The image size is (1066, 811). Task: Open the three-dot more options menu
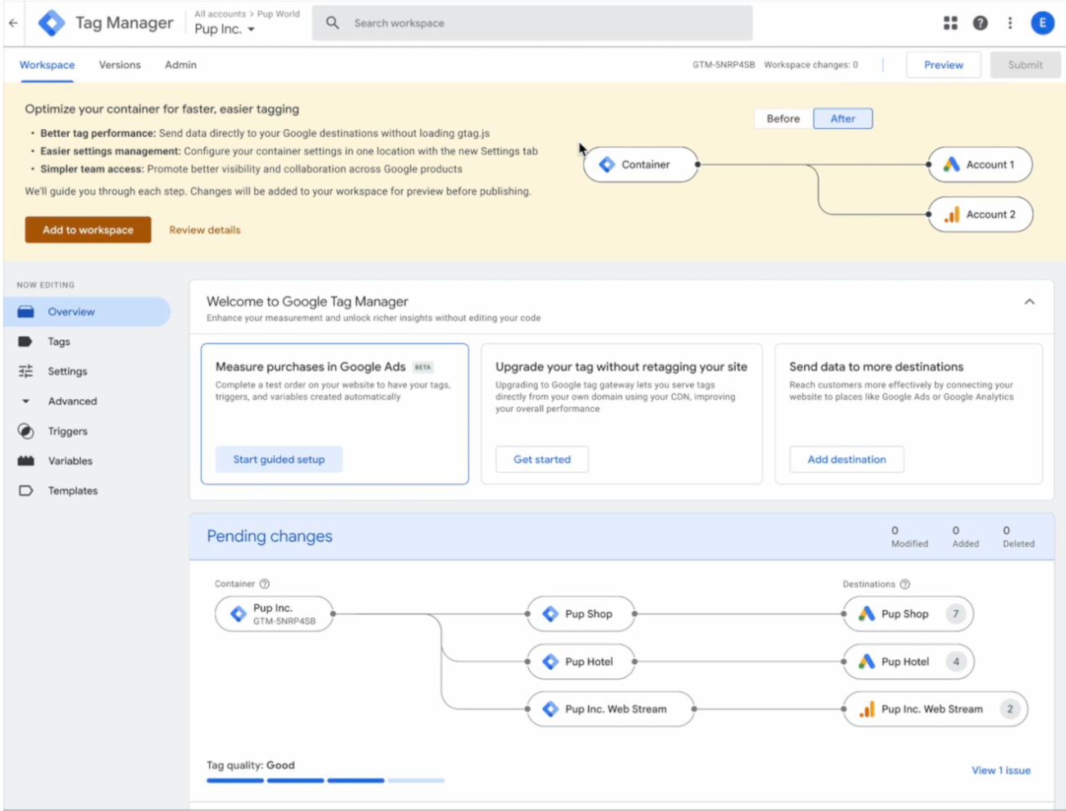click(x=1010, y=23)
